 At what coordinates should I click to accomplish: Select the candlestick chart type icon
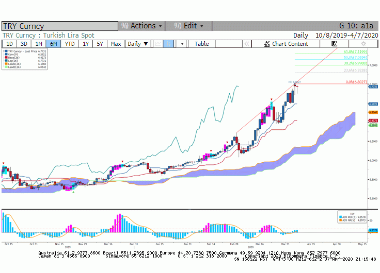point(168,44)
